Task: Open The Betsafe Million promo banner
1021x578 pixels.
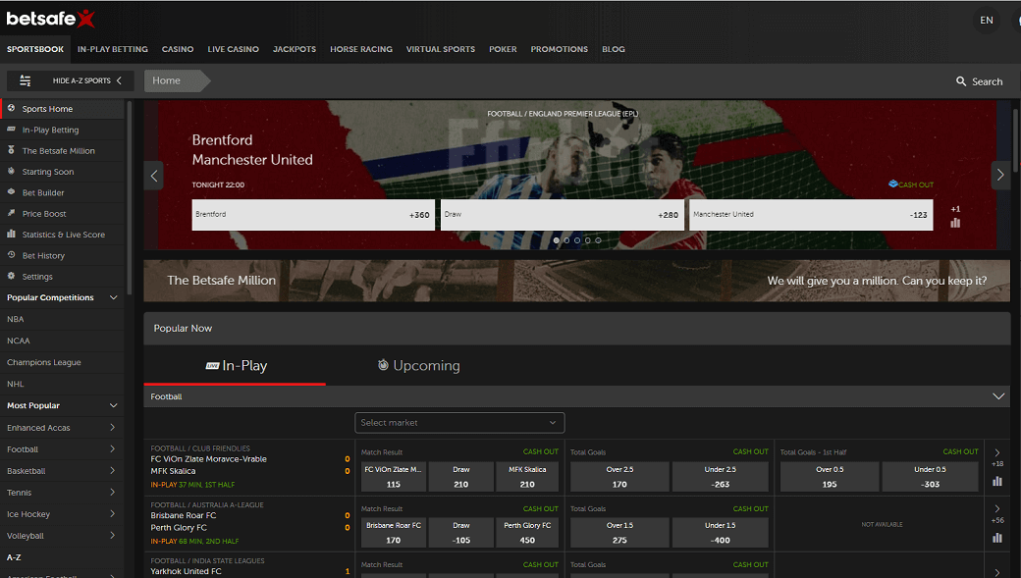Action: point(577,281)
